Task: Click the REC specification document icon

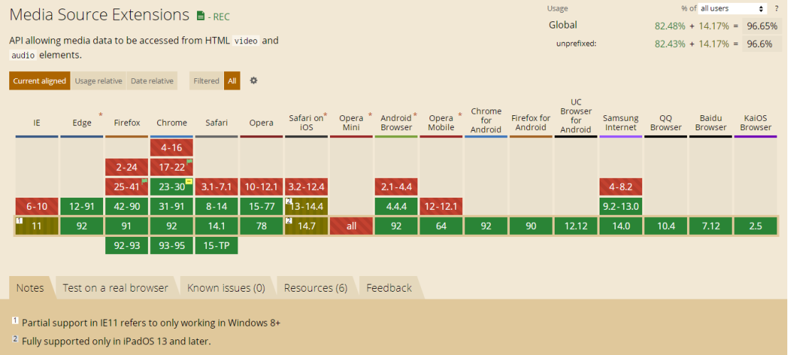Action: [201, 16]
